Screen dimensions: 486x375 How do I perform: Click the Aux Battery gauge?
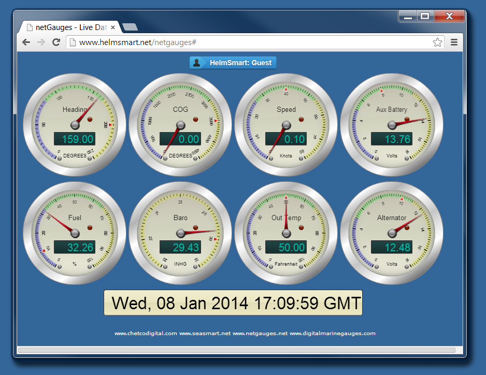coord(392,125)
